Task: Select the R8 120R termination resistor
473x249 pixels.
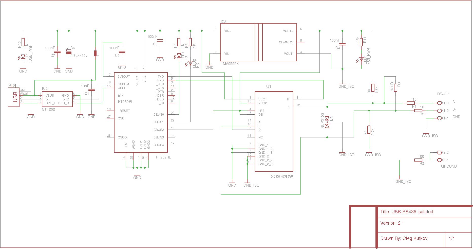Action: tap(395, 87)
